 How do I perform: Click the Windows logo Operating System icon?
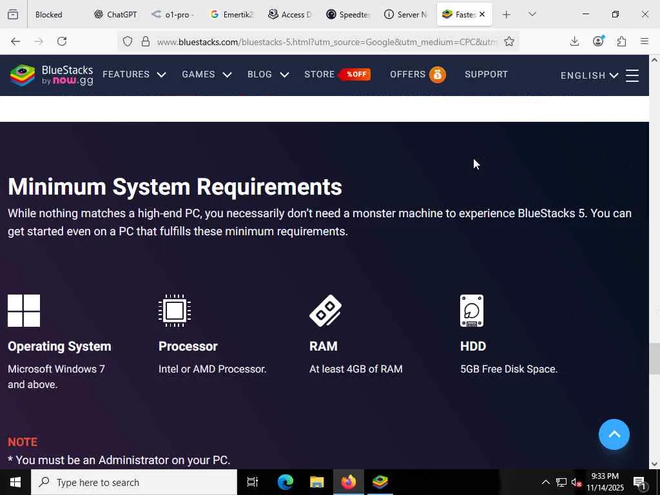tap(24, 311)
